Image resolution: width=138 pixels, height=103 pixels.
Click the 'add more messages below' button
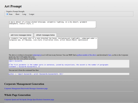coord(21,35)
